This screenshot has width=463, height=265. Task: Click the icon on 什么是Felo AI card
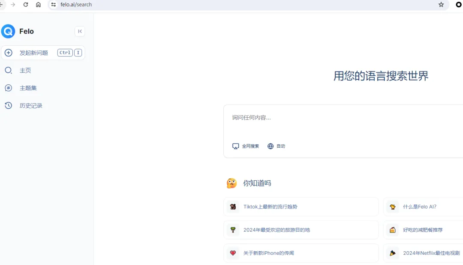393,207
